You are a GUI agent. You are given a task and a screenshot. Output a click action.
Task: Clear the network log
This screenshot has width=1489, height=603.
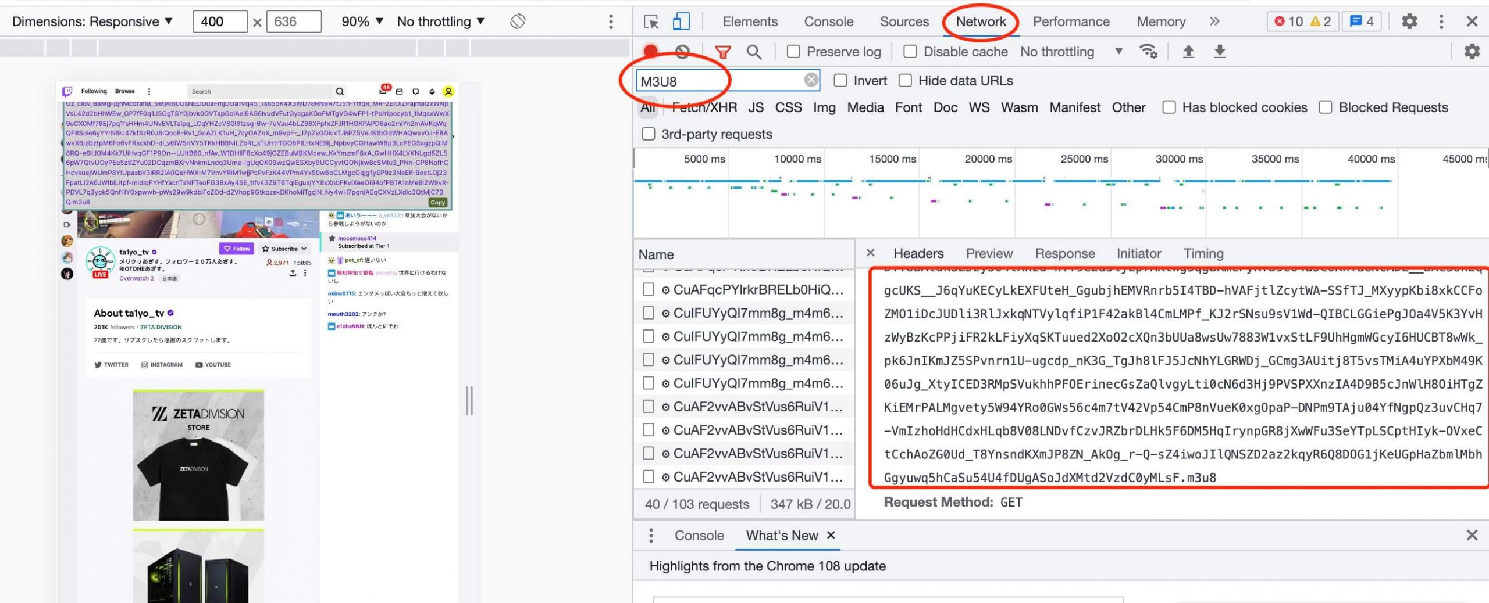tap(682, 52)
